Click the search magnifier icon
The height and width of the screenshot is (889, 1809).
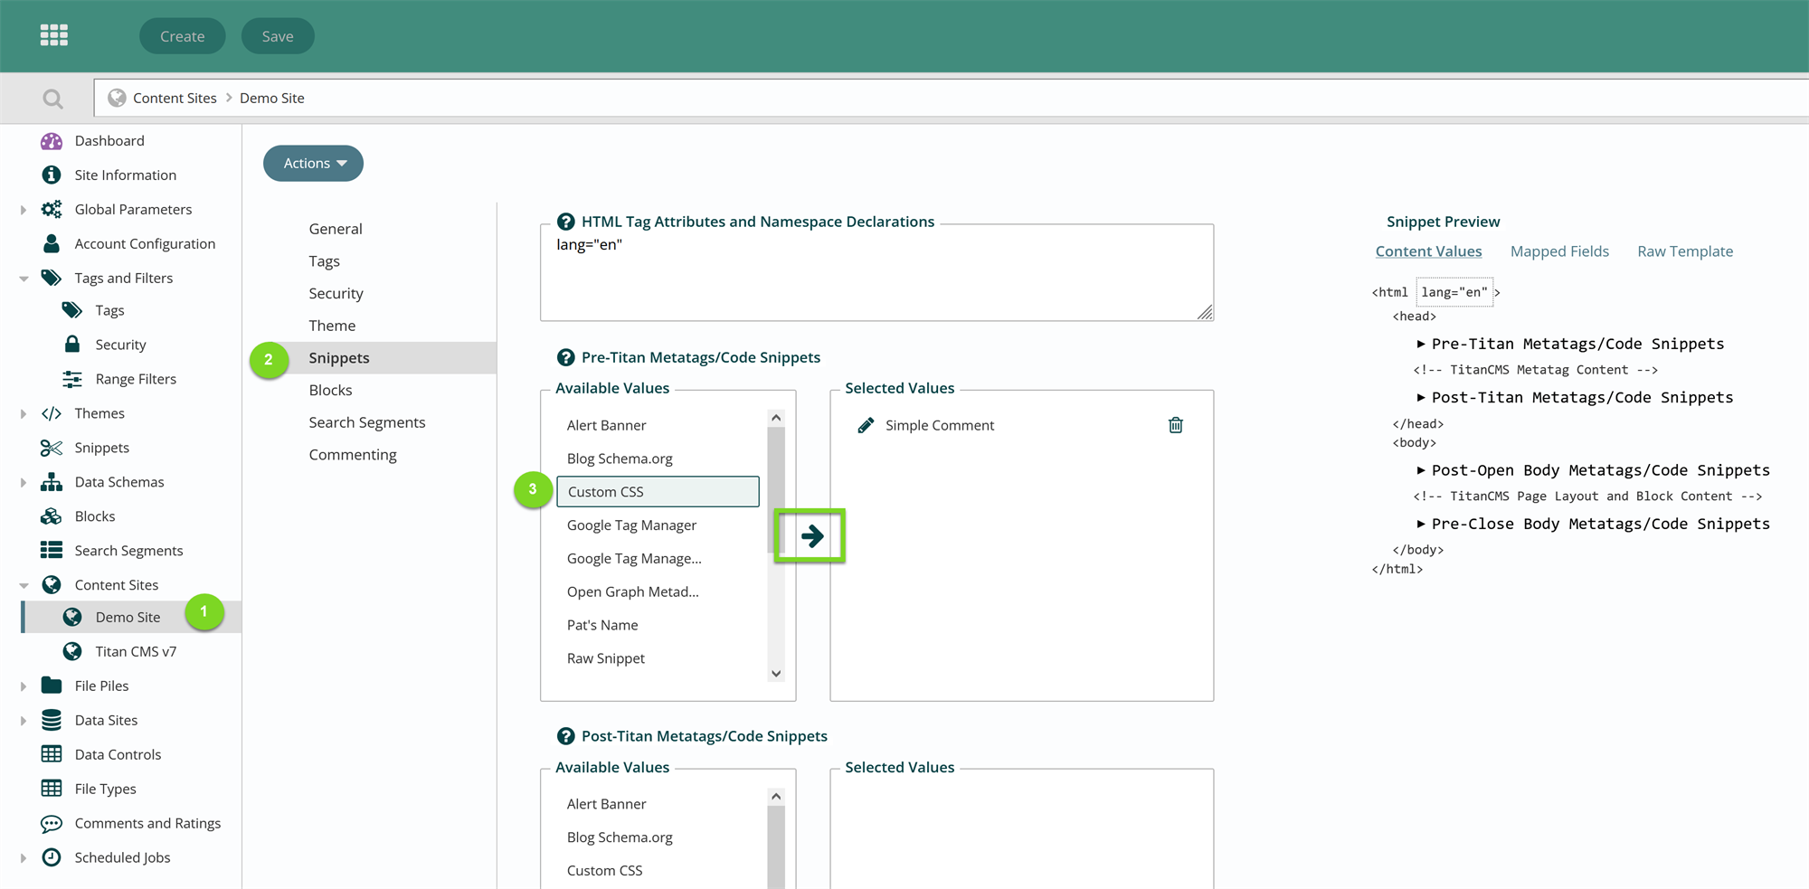click(x=53, y=99)
